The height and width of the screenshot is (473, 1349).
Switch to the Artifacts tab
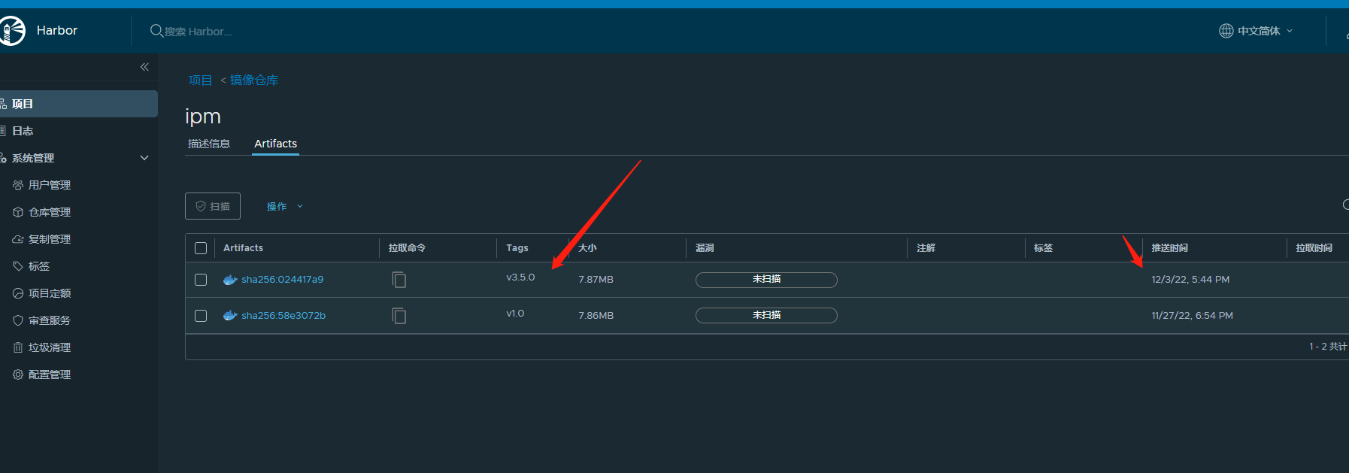(x=276, y=144)
